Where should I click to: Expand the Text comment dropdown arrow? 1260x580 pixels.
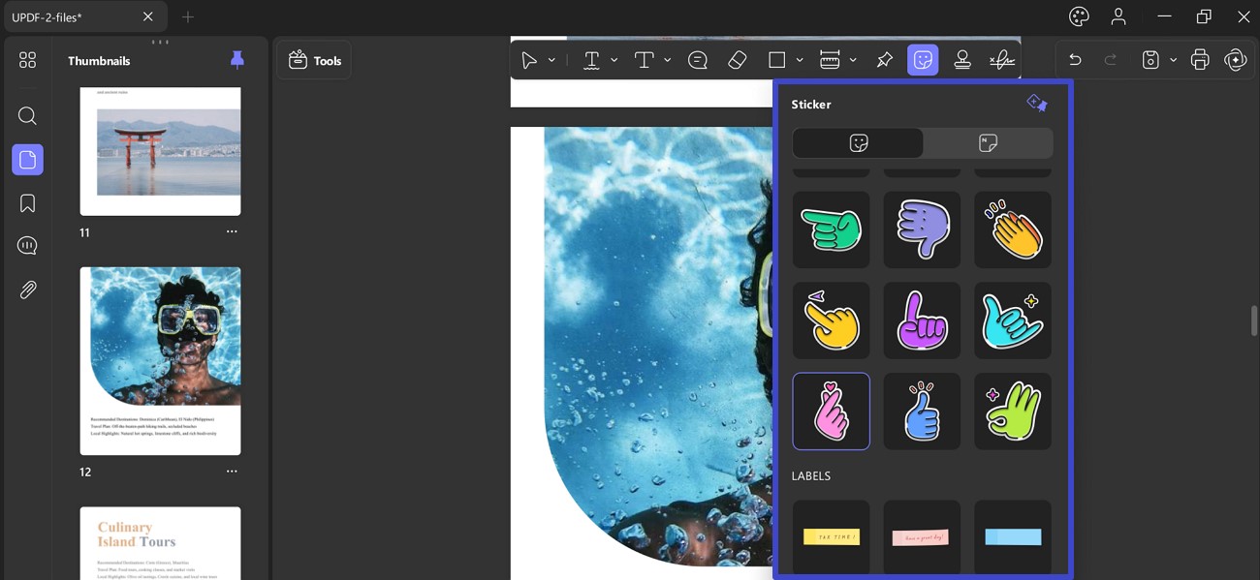pos(667,60)
